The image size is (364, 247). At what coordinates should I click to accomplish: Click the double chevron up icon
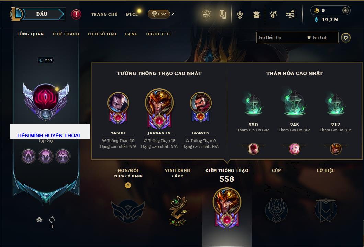click(x=39, y=220)
